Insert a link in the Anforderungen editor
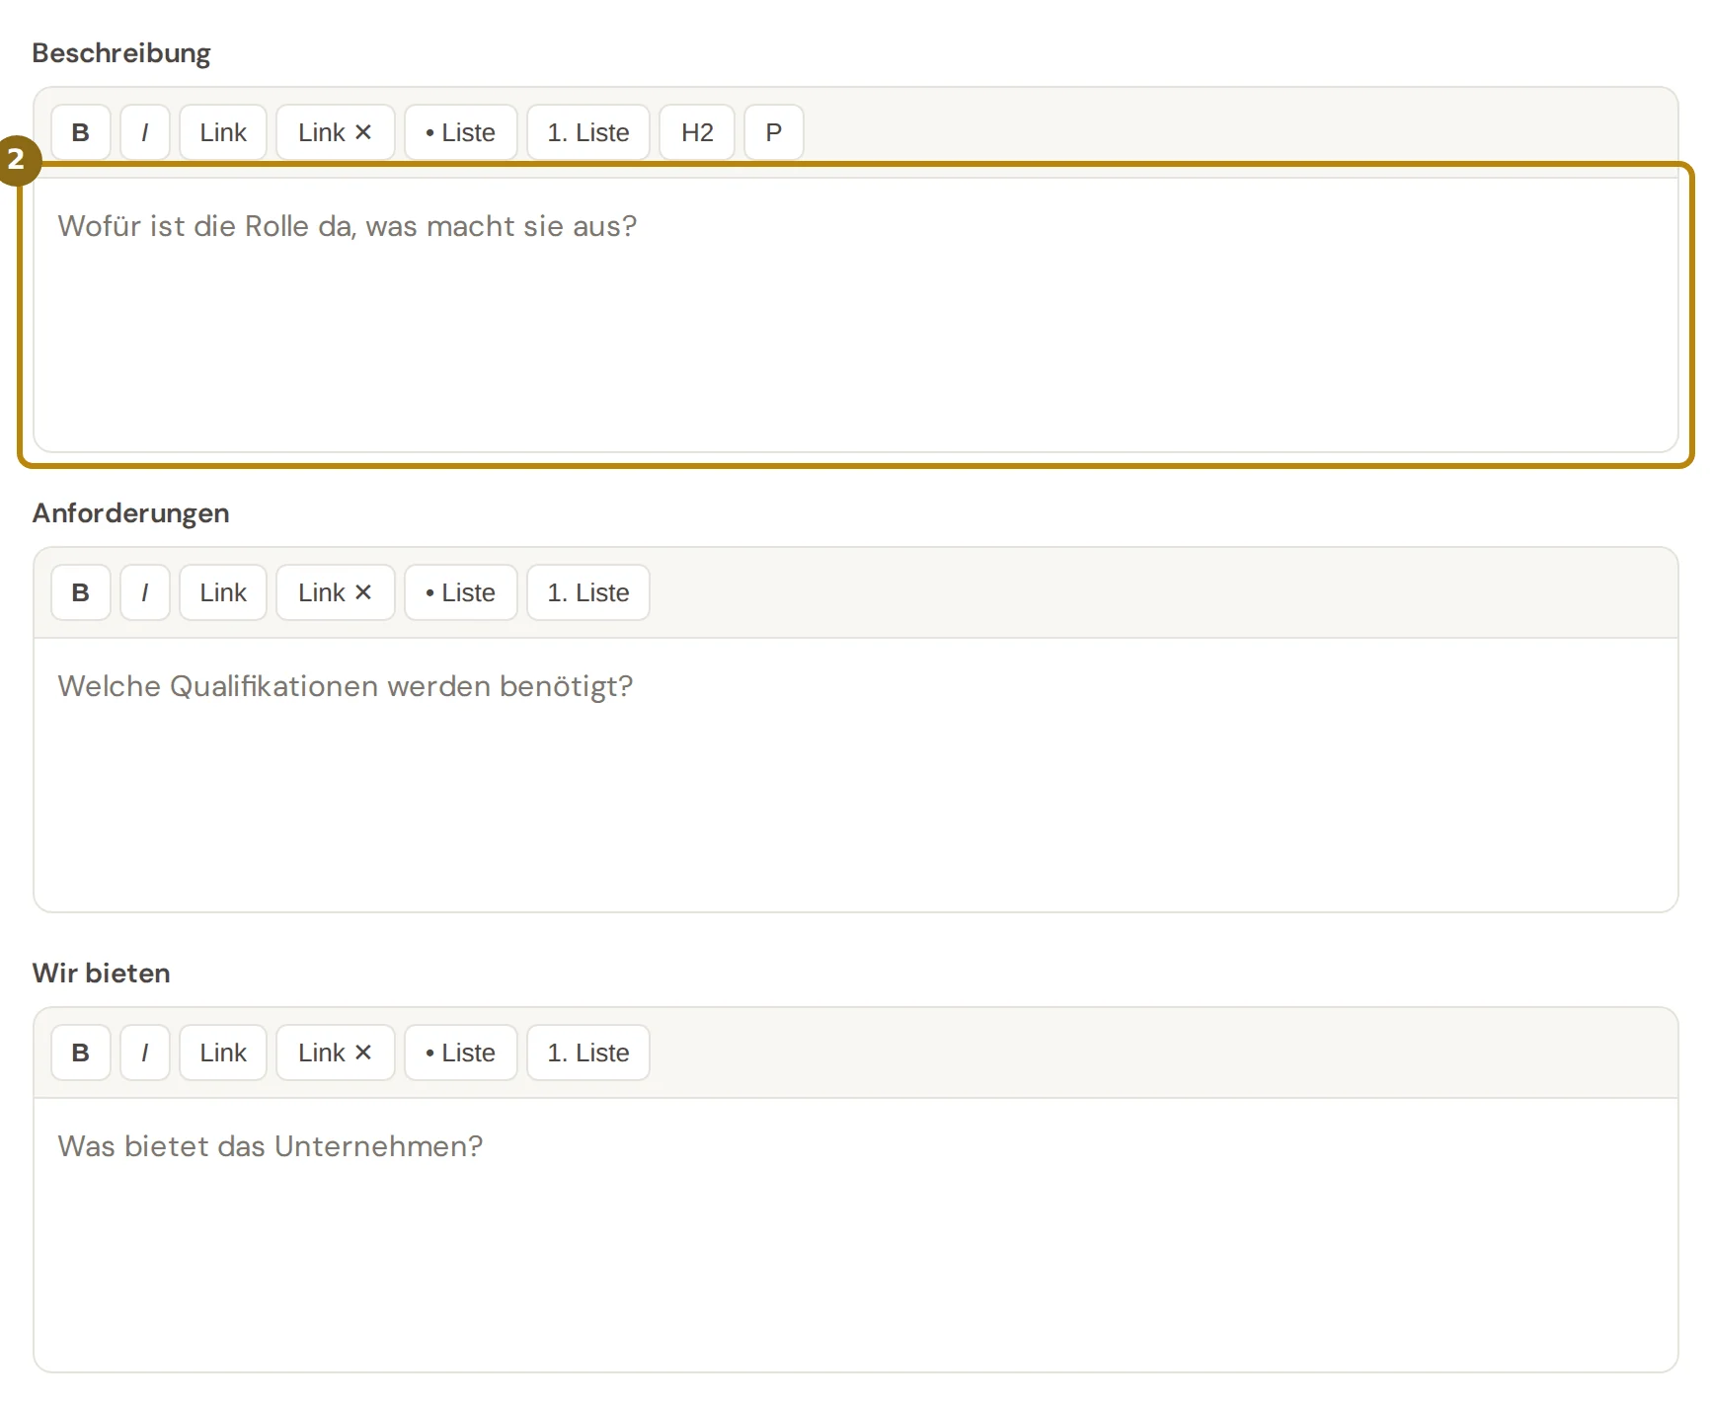 point(223,592)
